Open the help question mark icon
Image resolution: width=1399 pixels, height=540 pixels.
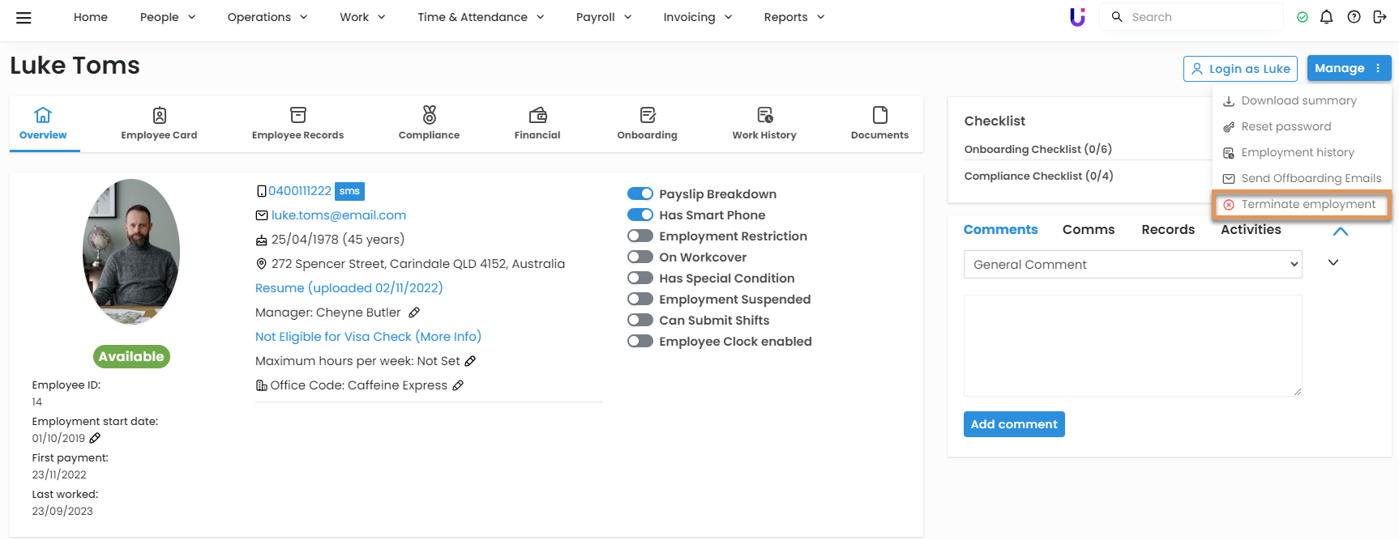click(1354, 17)
